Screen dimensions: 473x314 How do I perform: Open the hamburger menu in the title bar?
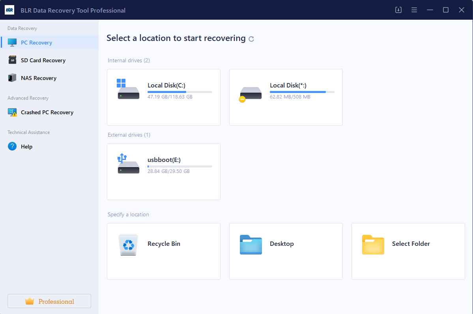(414, 10)
